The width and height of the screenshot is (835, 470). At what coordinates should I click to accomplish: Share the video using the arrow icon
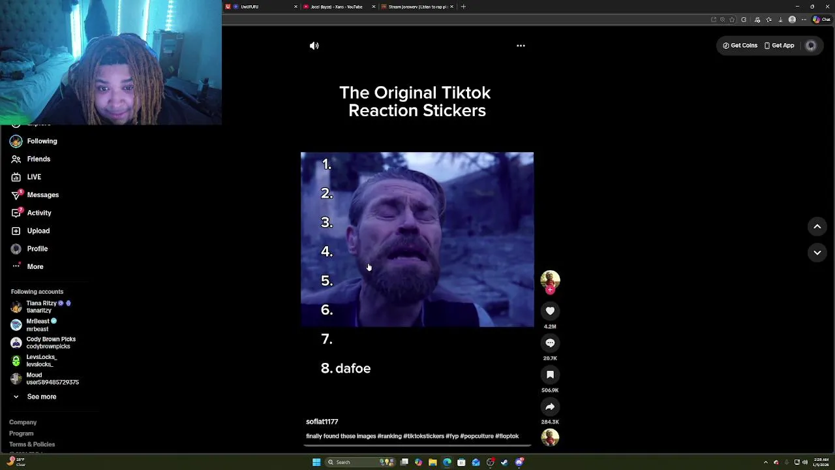[x=550, y=407]
